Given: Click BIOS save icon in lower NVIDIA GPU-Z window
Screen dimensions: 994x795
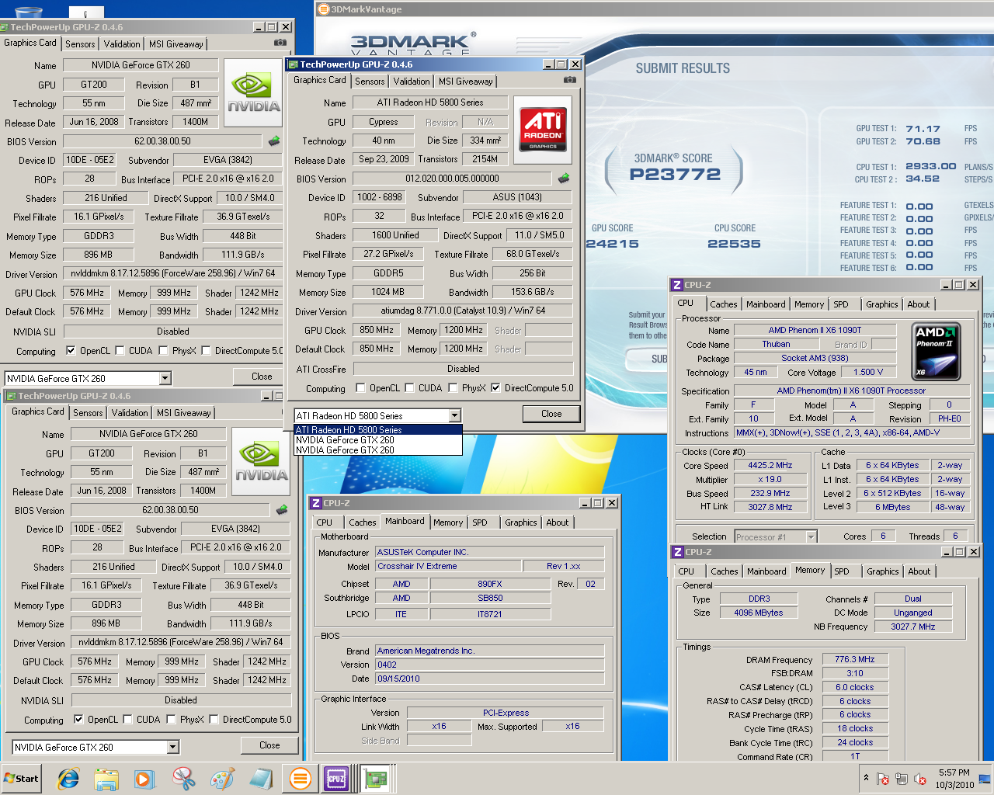Looking at the screenshot, I should pyautogui.click(x=282, y=510).
